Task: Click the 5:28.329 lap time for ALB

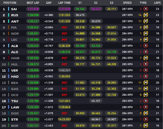Action: [64, 46]
